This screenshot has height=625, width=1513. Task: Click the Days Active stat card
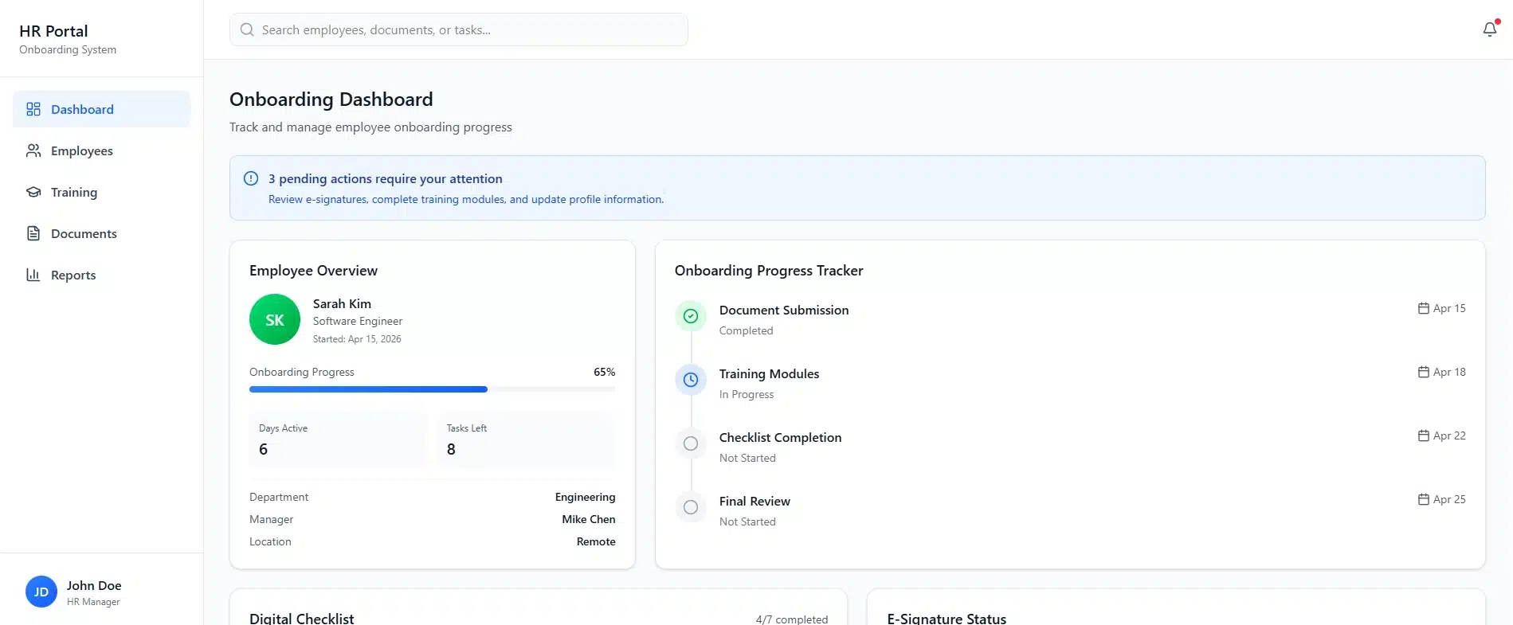click(x=338, y=439)
